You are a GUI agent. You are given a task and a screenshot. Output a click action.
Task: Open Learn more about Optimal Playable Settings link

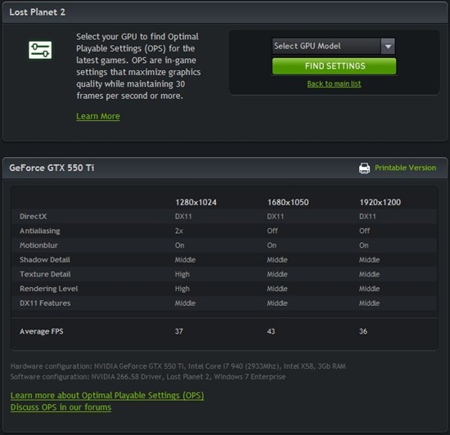(x=107, y=396)
